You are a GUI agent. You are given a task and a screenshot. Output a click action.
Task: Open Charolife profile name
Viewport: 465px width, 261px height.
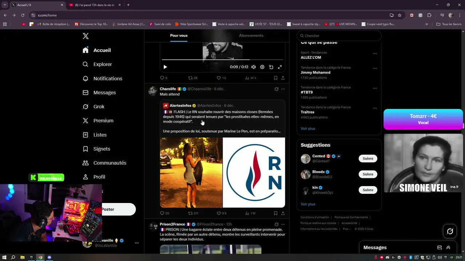[168, 89]
